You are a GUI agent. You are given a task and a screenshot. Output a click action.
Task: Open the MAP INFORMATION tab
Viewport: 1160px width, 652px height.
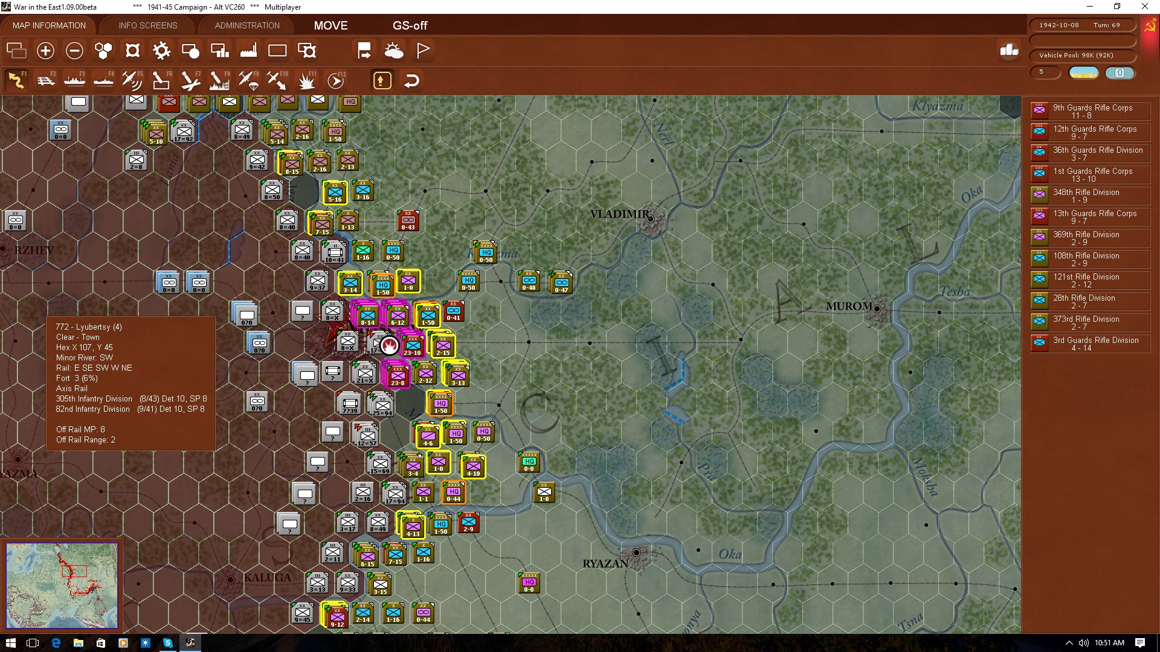click(49, 25)
